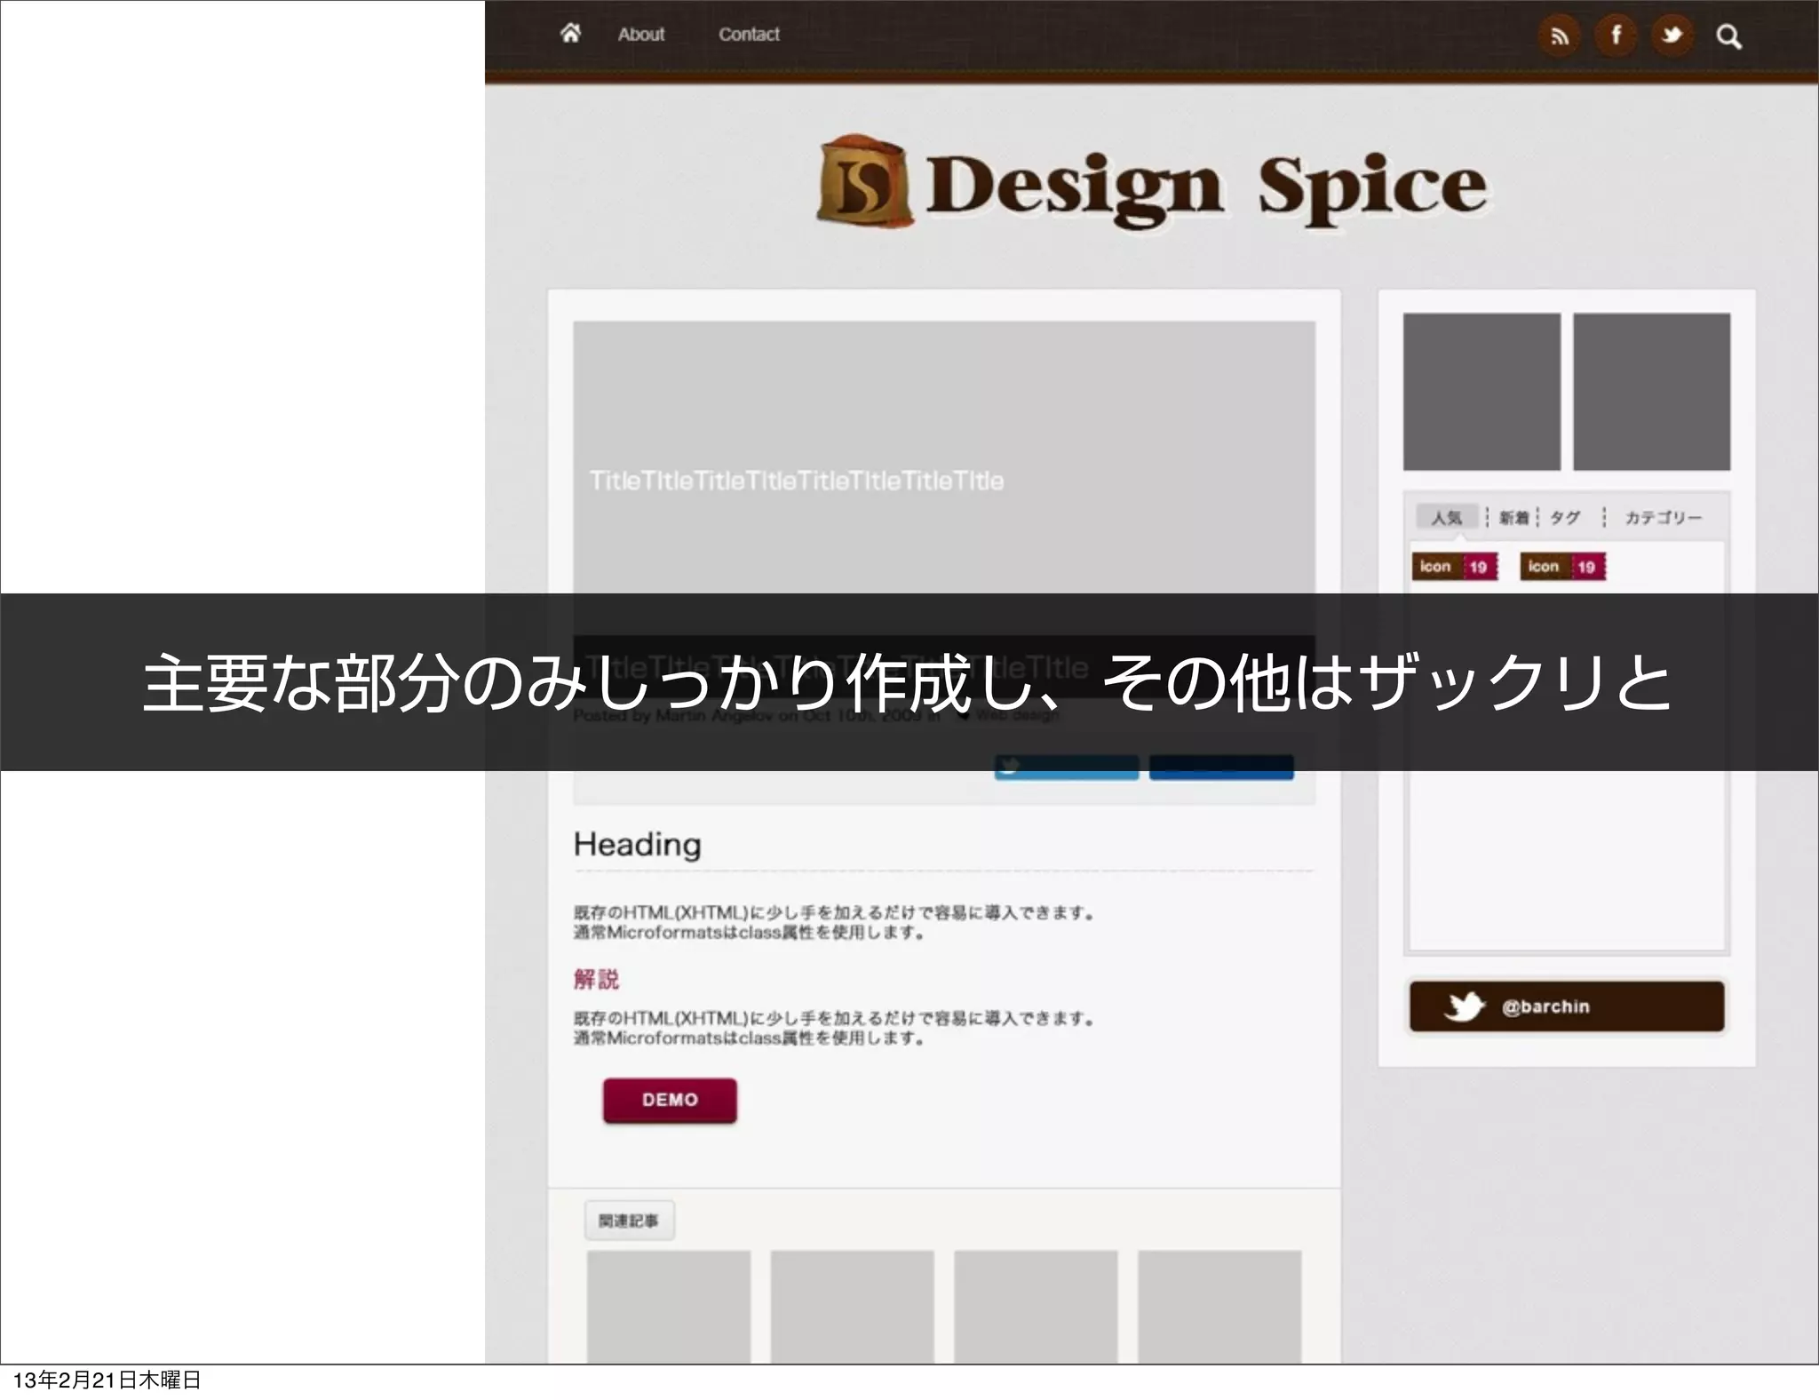Click the date text 13年2月21日木曜日
This screenshot has width=1819, height=1400.
[x=107, y=1380]
